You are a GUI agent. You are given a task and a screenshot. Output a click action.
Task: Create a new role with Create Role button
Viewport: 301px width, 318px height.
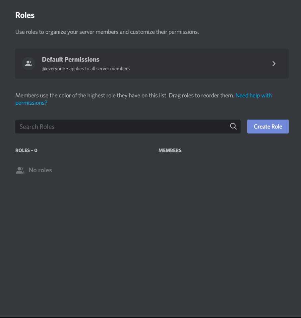click(268, 126)
